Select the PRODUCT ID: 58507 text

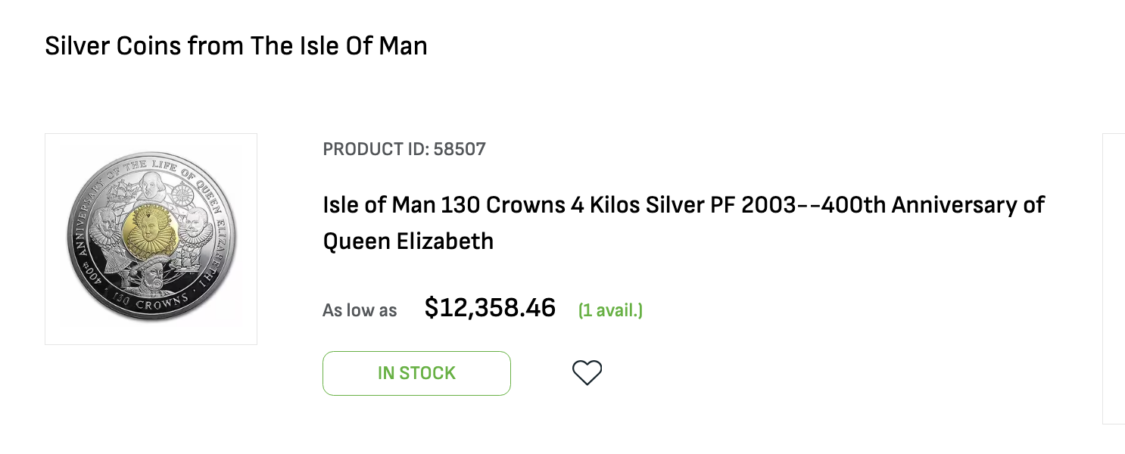pos(404,149)
